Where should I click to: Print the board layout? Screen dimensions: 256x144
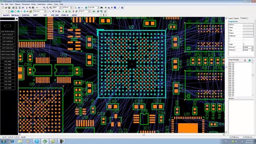pos(13,8)
